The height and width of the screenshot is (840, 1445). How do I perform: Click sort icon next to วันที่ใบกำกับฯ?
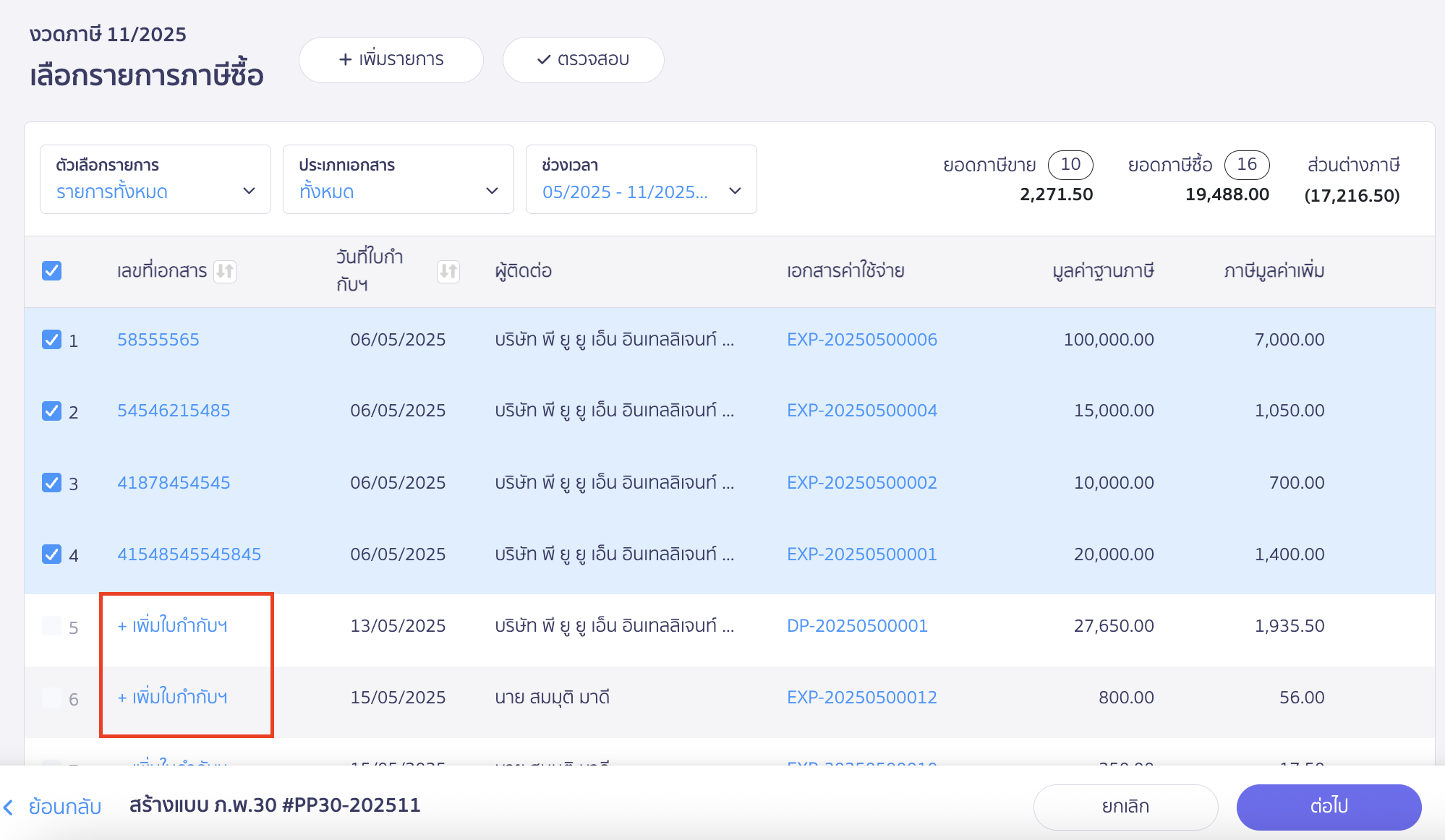coord(448,271)
